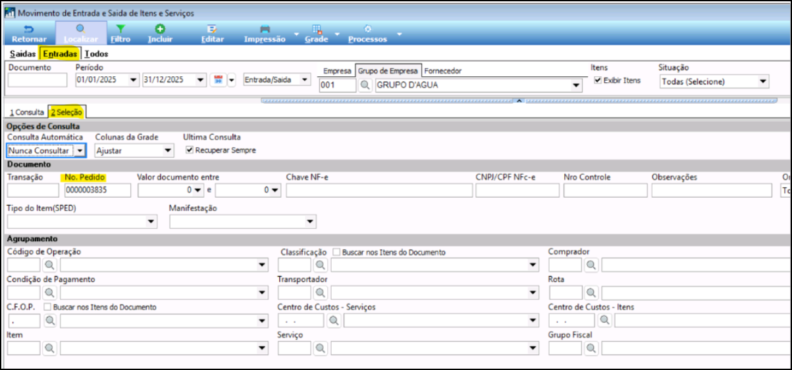Click the Serviço lookup magnifier icon
This screenshot has height=370, width=792.
pyautogui.click(x=320, y=348)
